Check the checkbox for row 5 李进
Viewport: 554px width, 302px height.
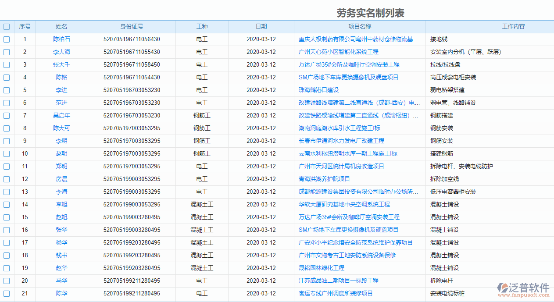(x=6, y=90)
